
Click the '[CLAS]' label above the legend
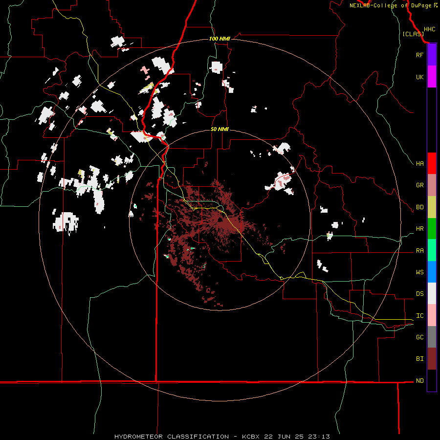pyautogui.click(x=413, y=34)
